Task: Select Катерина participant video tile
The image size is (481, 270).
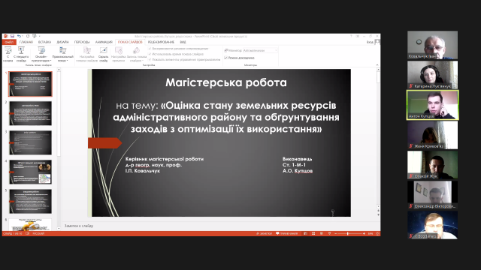Action: coord(432,75)
